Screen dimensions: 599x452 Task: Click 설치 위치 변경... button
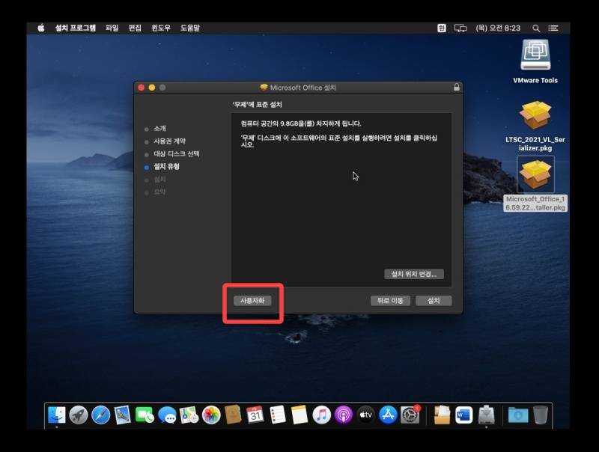pyautogui.click(x=414, y=274)
